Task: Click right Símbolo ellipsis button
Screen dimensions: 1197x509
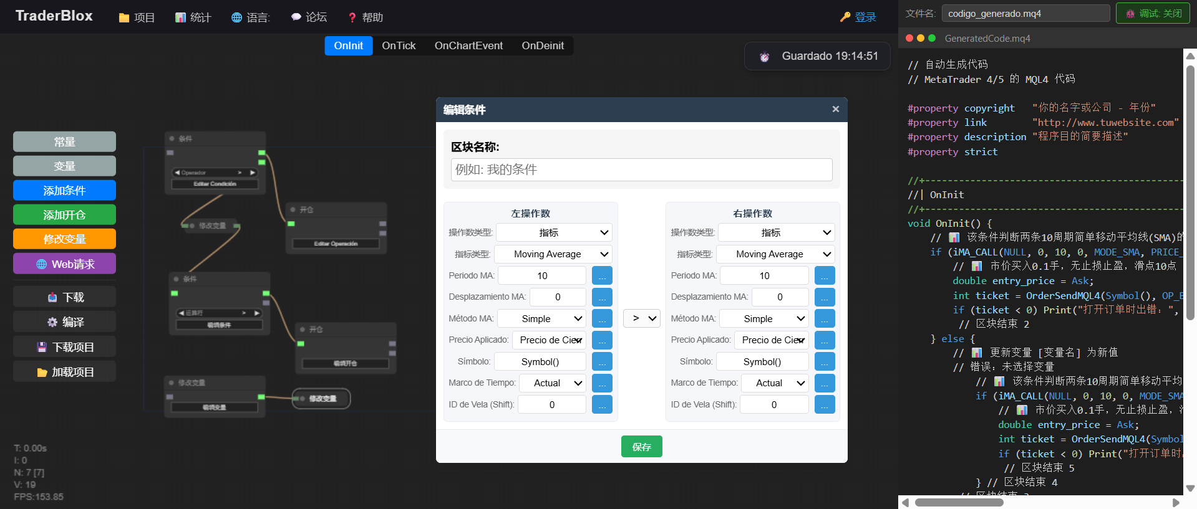Action: click(825, 361)
